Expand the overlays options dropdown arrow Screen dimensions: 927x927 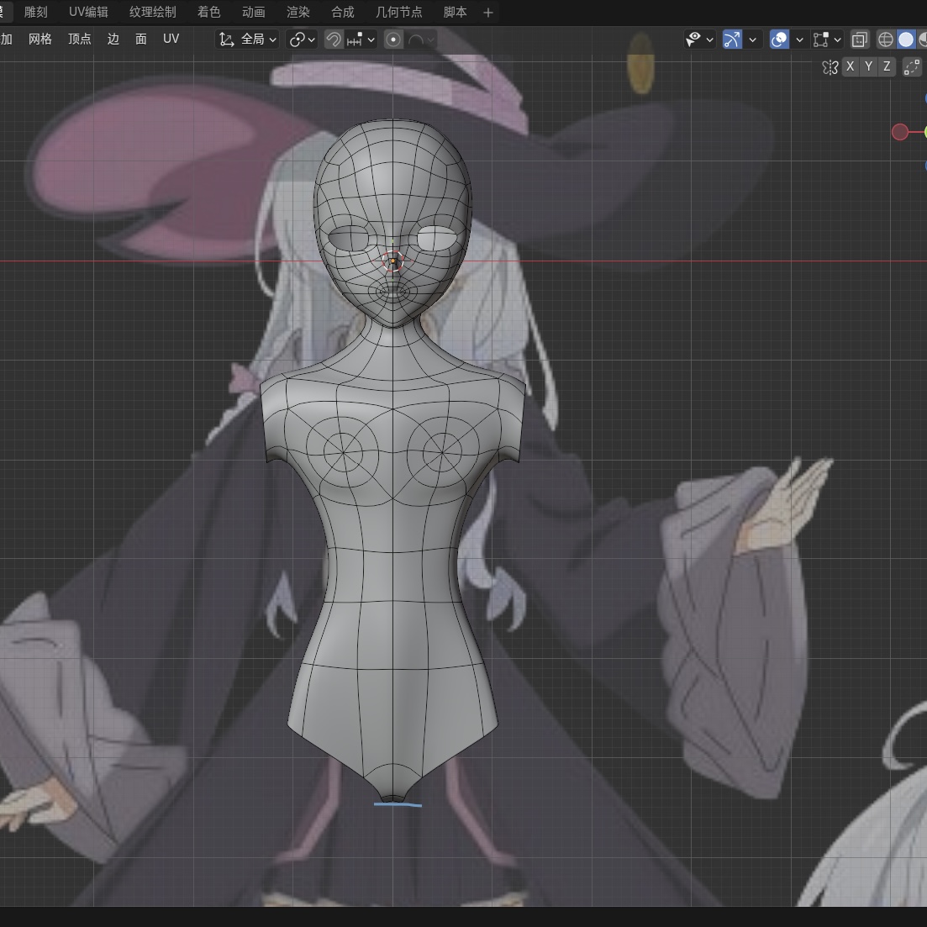pyautogui.click(x=799, y=40)
